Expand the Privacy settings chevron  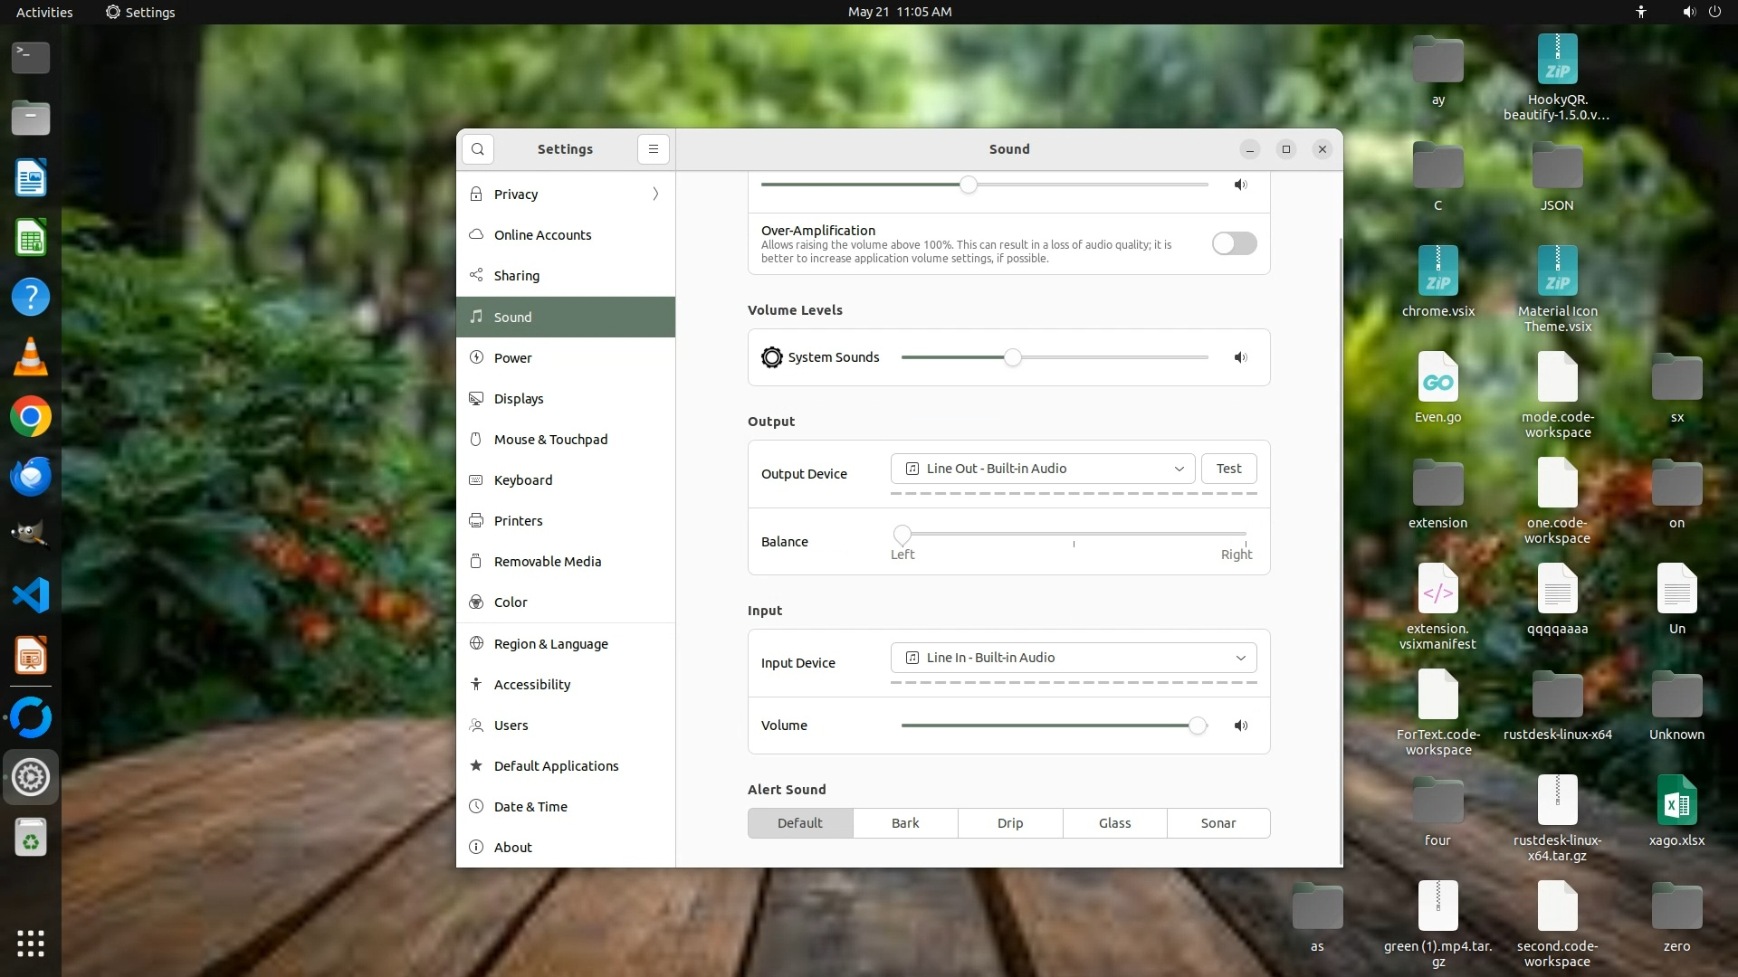pyautogui.click(x=655, y=194)
